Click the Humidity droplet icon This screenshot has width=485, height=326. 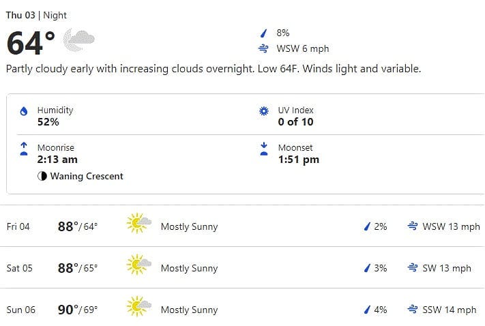24,111
